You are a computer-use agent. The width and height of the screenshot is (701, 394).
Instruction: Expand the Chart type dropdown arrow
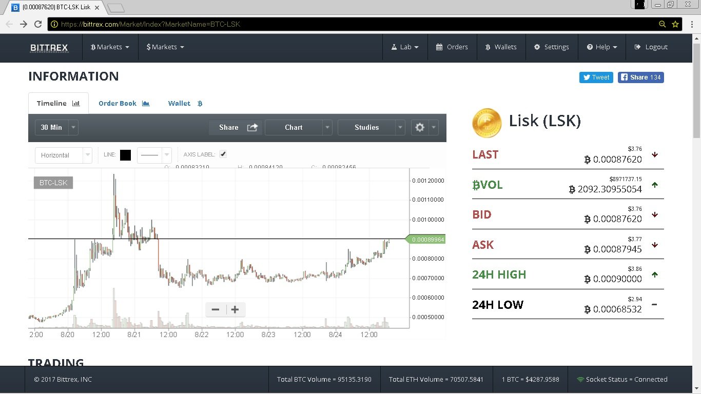click(327, 127)
